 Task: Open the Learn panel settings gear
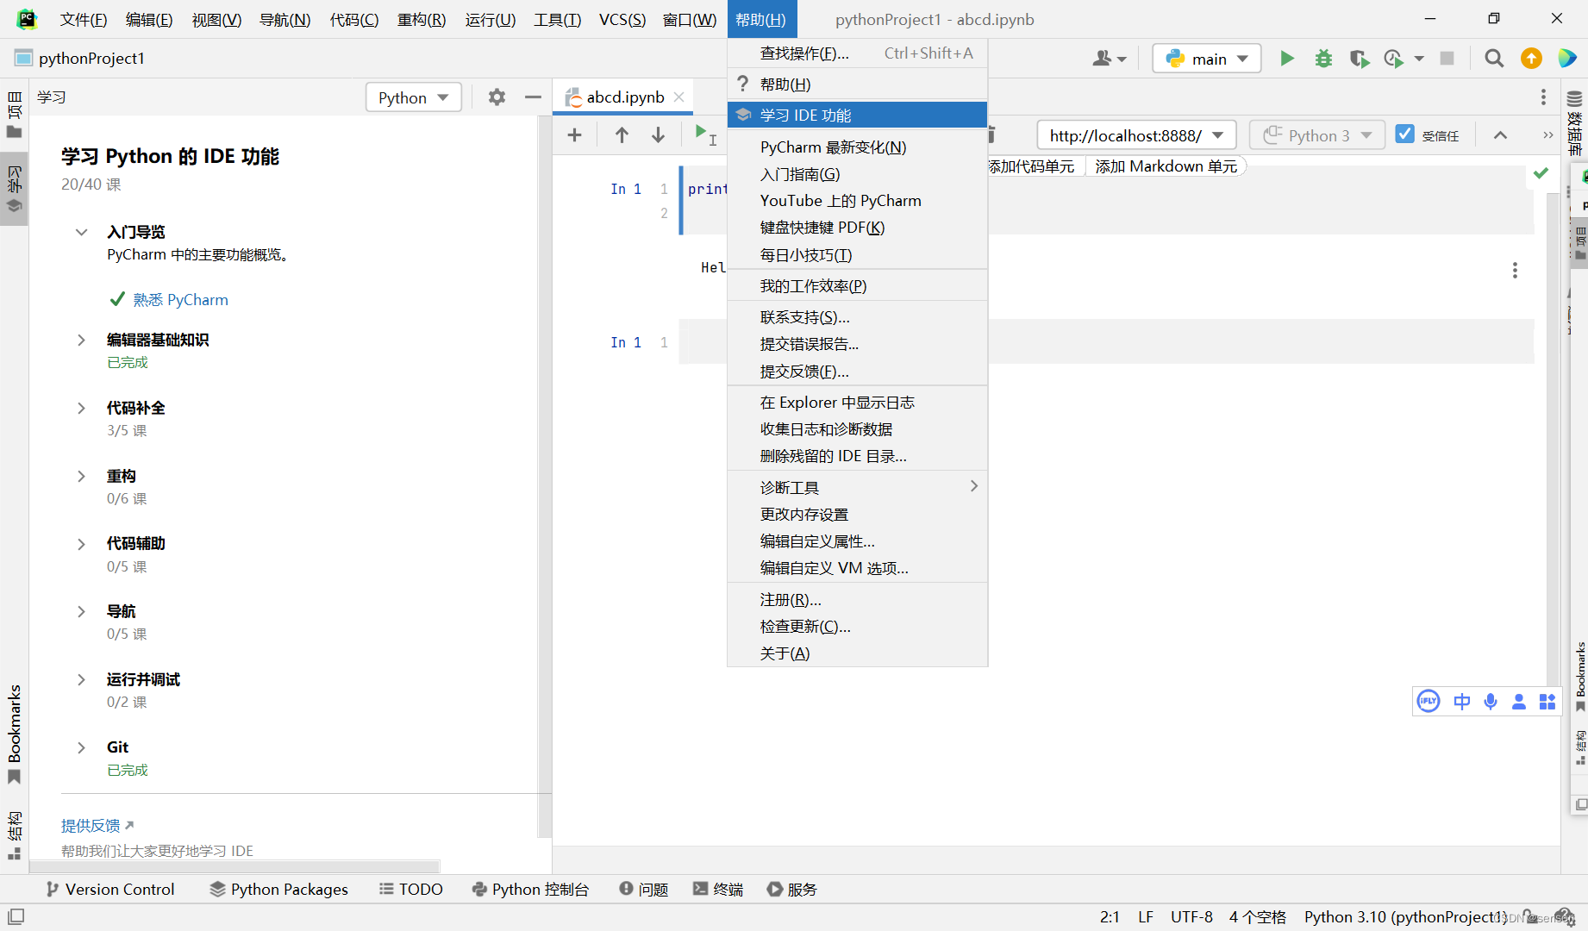pyautogui.click(x=497, y=97)
